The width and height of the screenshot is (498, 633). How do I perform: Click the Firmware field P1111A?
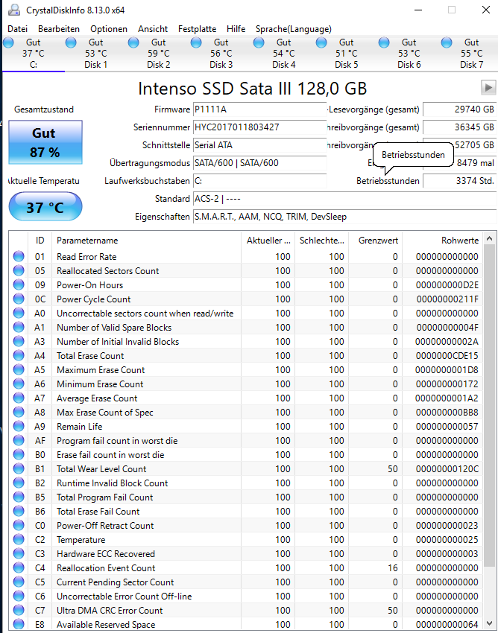point(260,109)
